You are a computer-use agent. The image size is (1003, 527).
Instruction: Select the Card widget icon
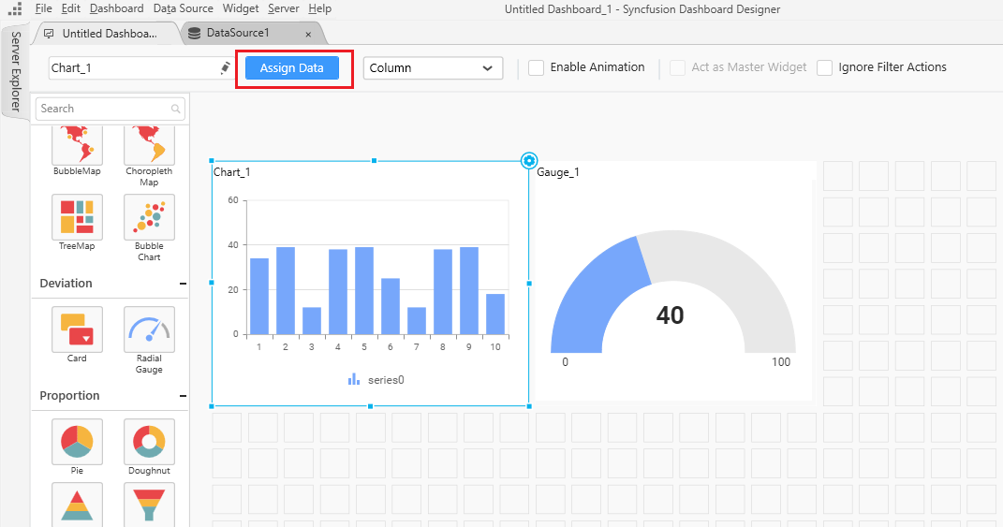pos(77,329)
